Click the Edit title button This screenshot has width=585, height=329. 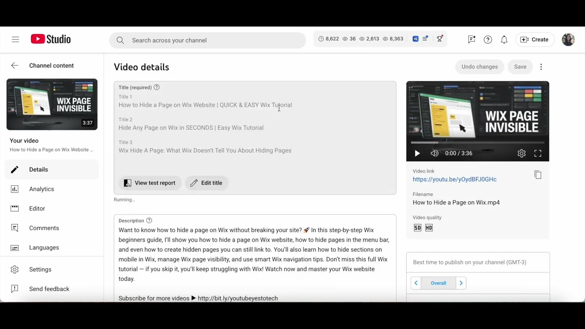[206, 183]
